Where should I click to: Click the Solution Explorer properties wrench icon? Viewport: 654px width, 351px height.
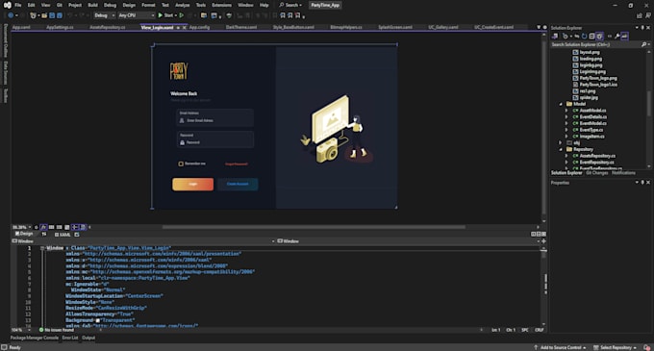616,37
